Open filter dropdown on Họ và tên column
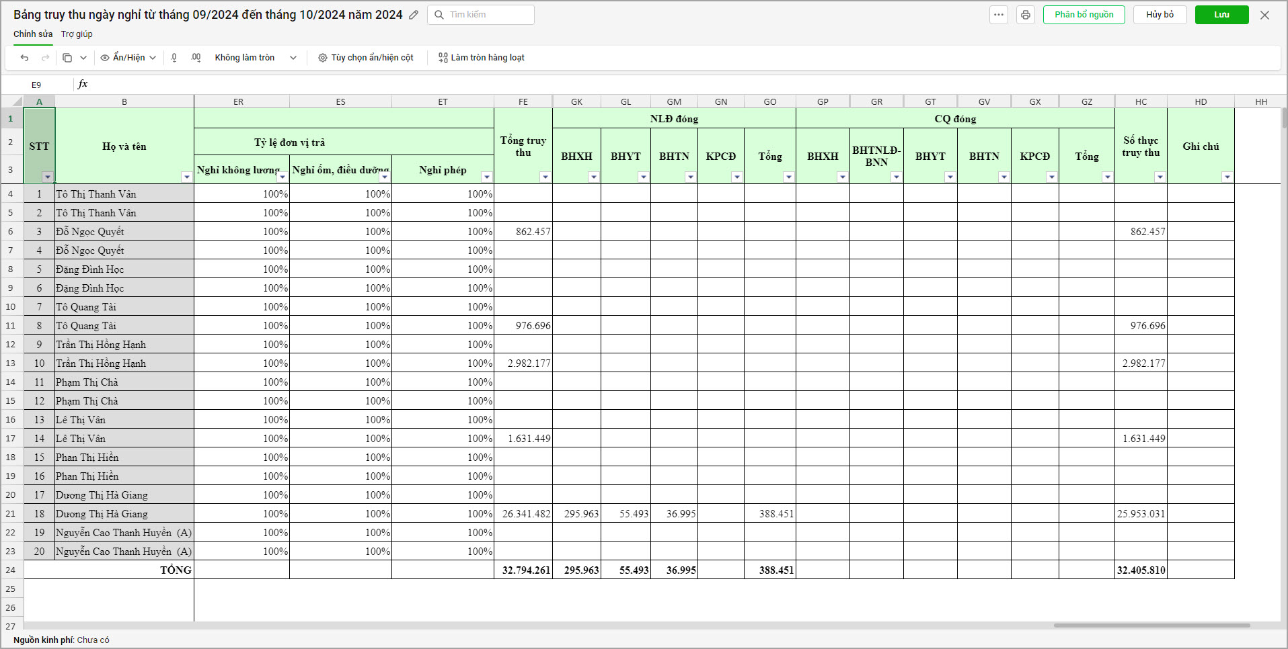This screenshot has width=1288, height=649. [186, 177]
